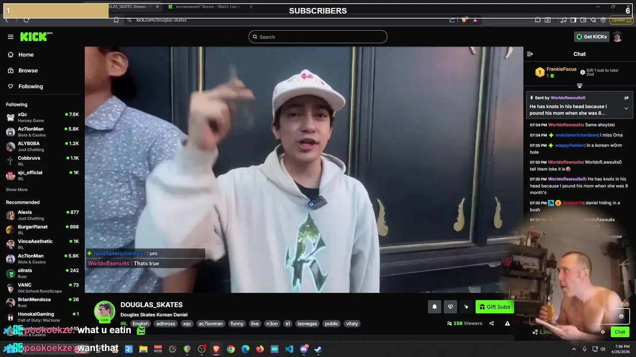
Task: Click wappyflanker username in chat
Action: click(x=569, y=145)
